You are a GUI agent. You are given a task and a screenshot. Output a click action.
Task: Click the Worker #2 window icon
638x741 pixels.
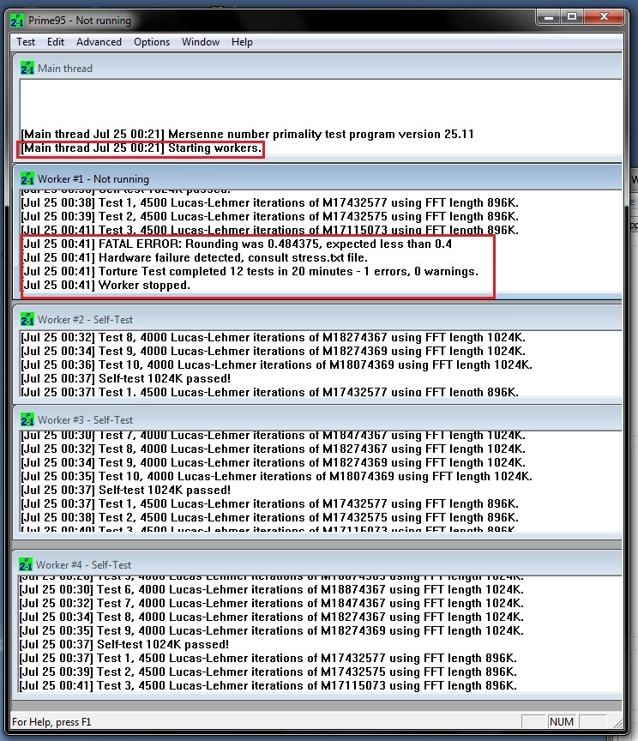27,319
